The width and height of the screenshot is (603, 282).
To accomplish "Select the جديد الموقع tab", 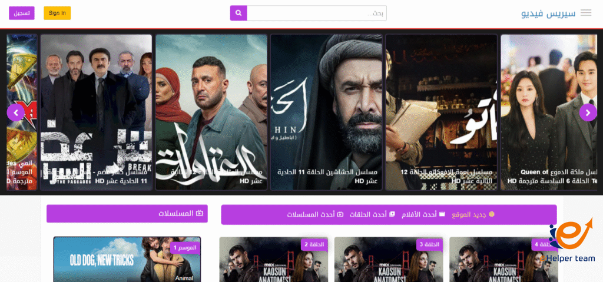I will (473, 214).
